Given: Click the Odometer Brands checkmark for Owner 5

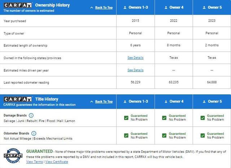Looking at the screenshot, I should pos(202,135).
